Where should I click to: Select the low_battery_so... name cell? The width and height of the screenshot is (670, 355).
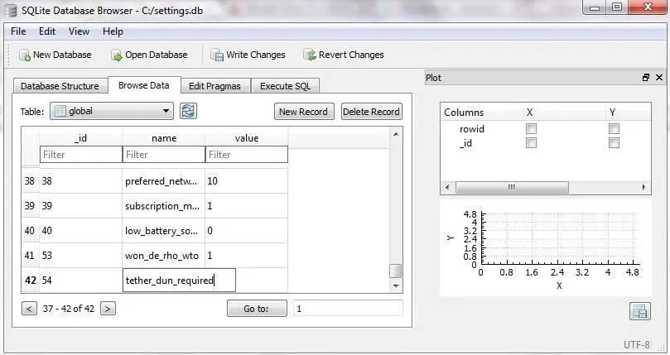[x=164, y=231]
